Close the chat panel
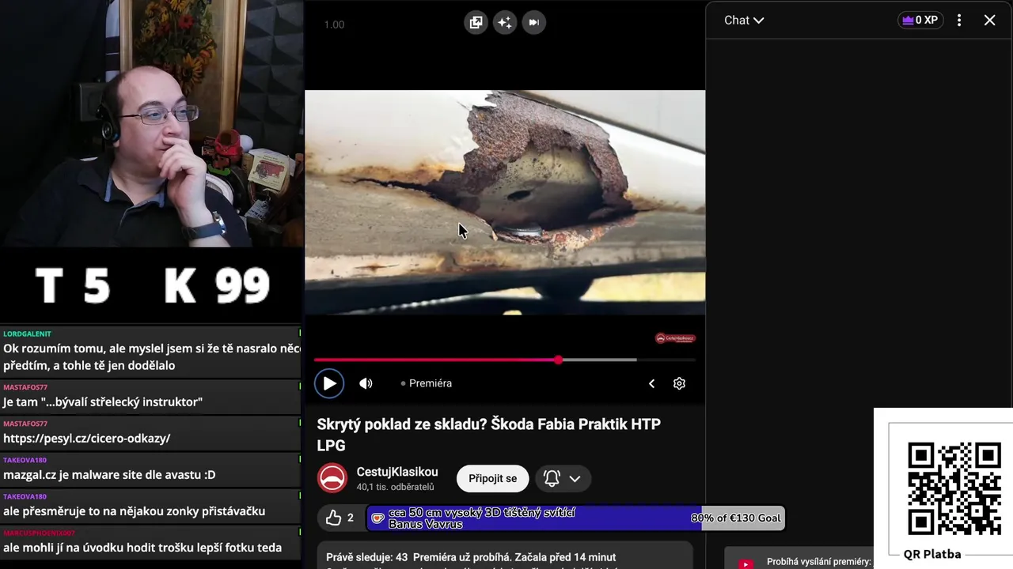The image size is (1013, 569). click(990, 21)
